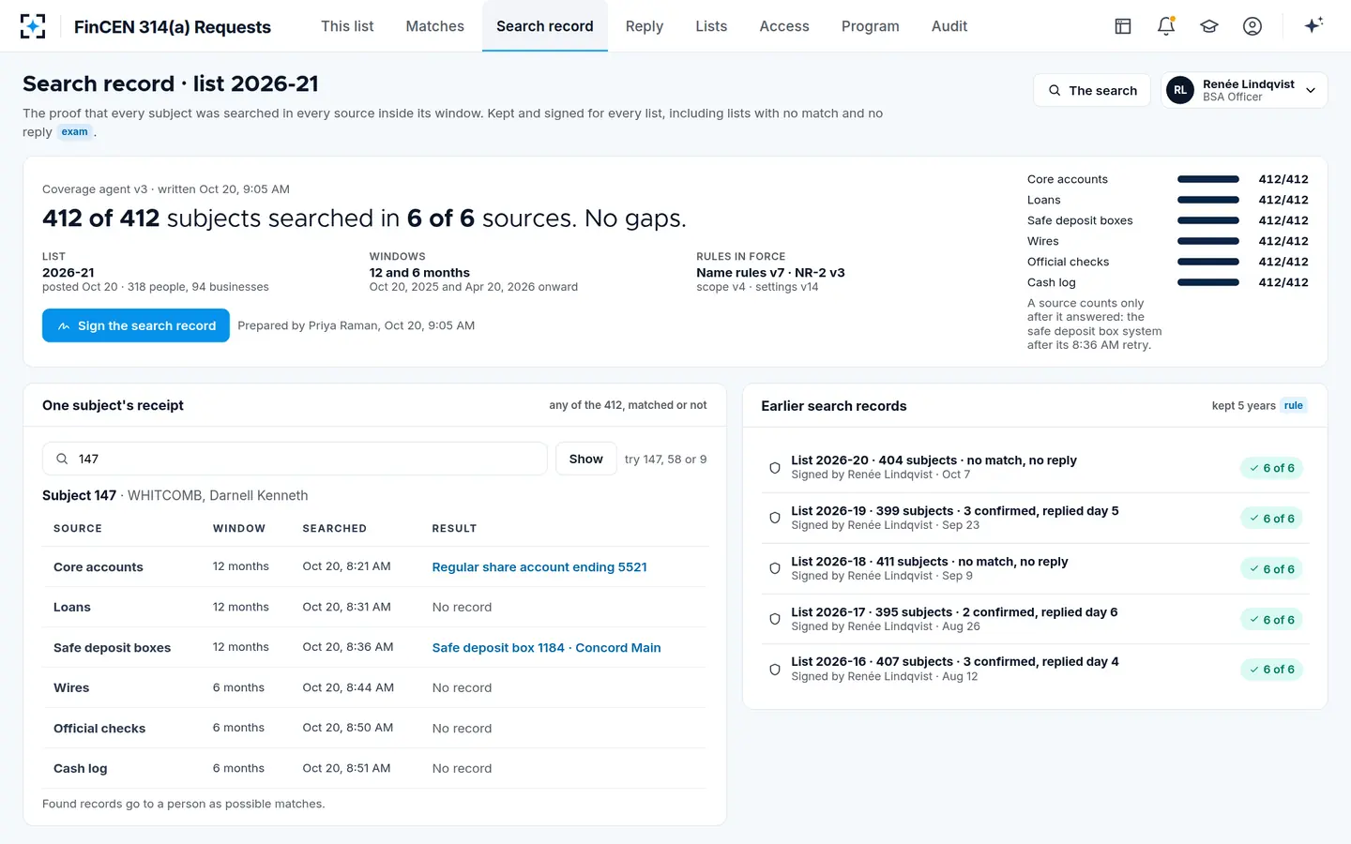
Task: Open the user profile circle icon
Action: (x=1252, y=26)
